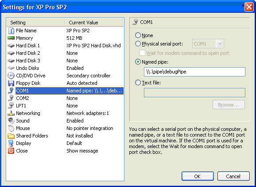Screen dimensions: 256x187
Task: Click the File Name setting icon
Action: 11,31
